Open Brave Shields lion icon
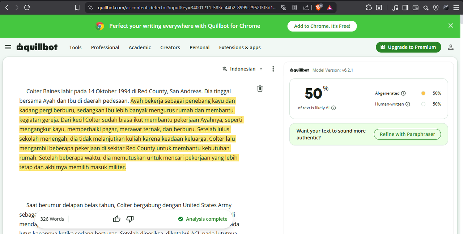This screenshot has width=463, height=234. pos(318,7)
